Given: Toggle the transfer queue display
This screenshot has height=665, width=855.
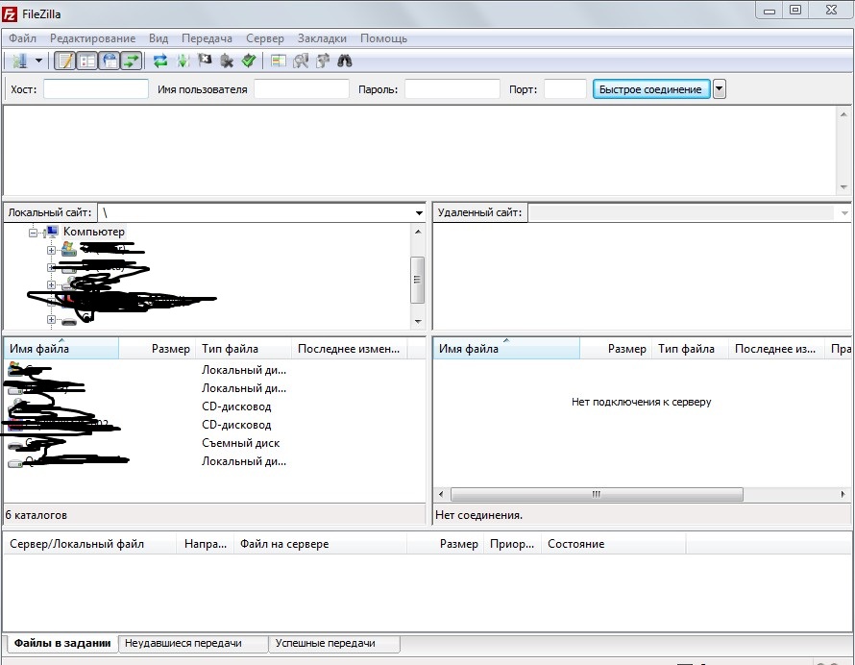Looking at the screenshot, I should pyautogui.click(x=132, y=61).
